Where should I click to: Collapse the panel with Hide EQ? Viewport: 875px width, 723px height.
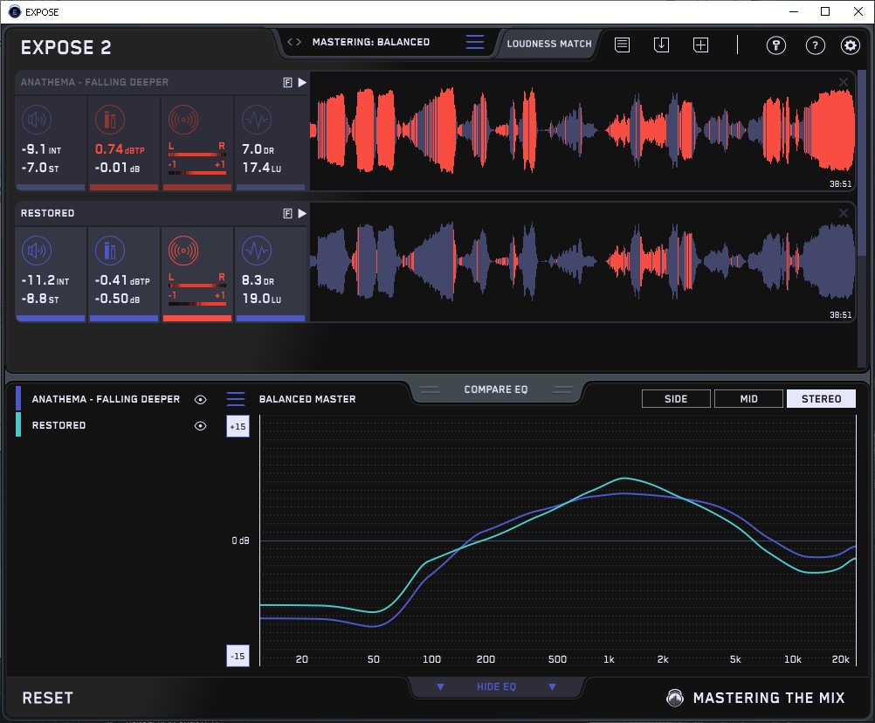pyautogui.click(x=496, y=687)
